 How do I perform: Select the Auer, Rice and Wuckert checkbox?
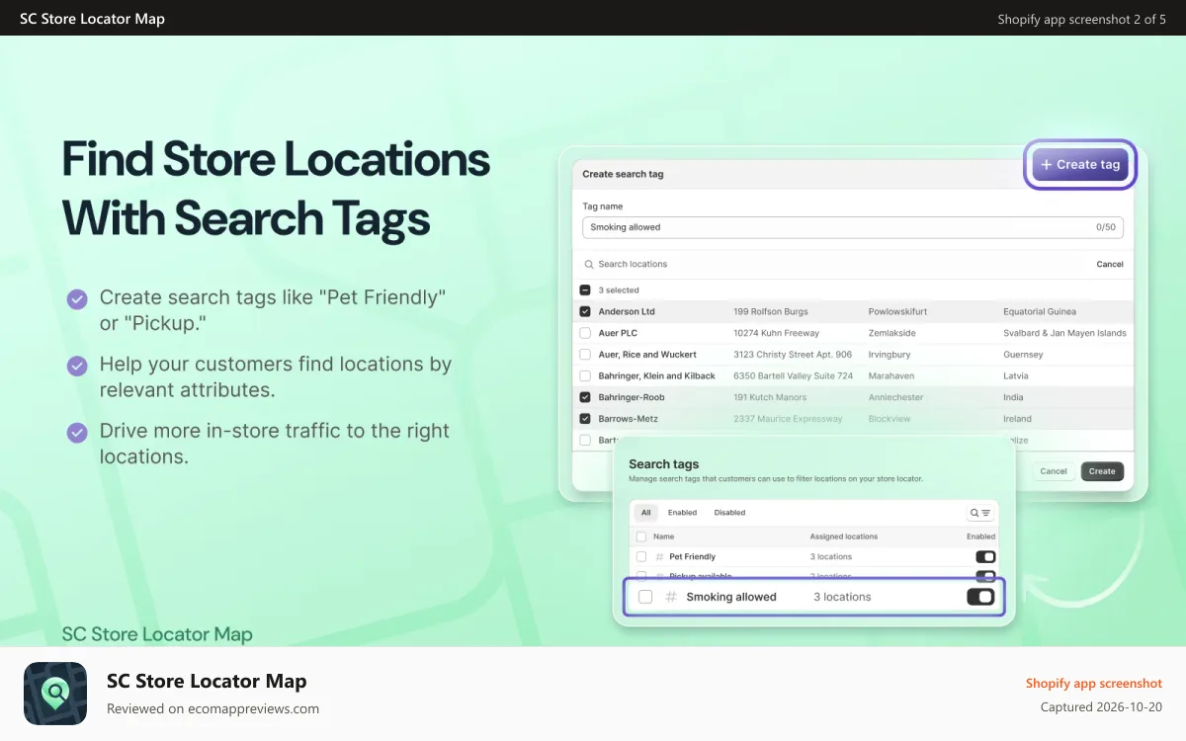[x=585, y=355]
